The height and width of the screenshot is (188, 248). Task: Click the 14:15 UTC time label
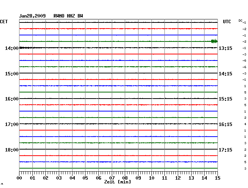(225, 74)
